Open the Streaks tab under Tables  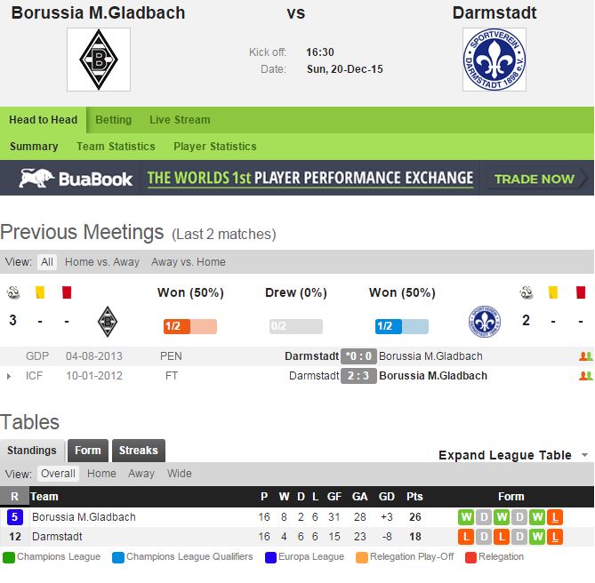pyautogui.click(x=138, y=451)
